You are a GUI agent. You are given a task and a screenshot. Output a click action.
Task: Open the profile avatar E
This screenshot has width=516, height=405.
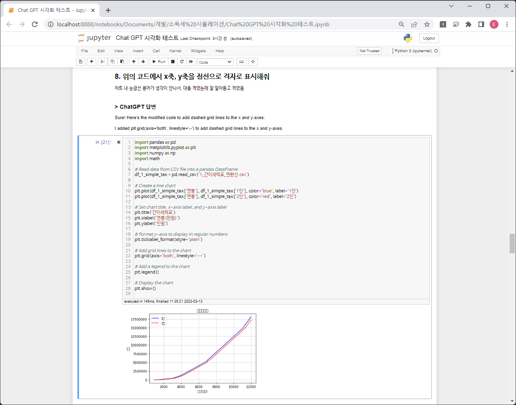(x=494, y=24)
